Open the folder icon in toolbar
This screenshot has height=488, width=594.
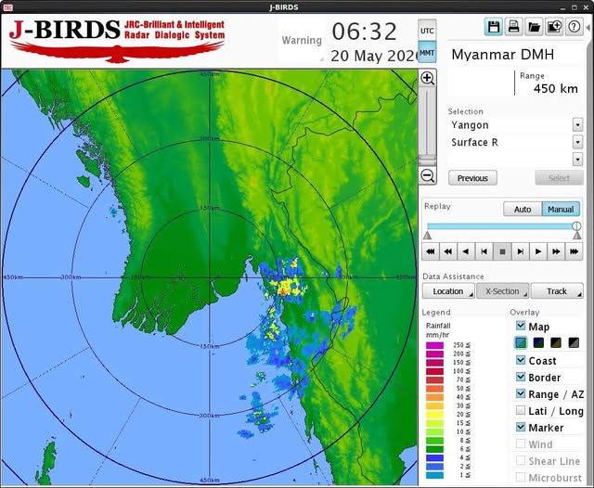534,27
